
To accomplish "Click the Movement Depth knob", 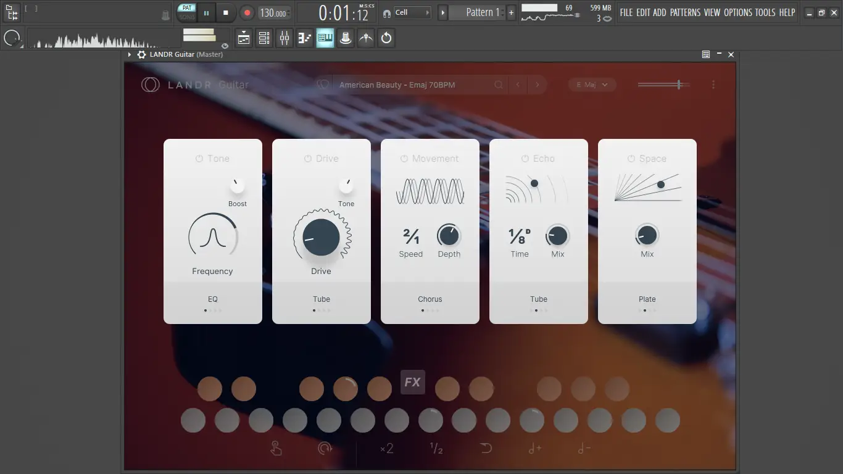I will (x=449, y=235).
